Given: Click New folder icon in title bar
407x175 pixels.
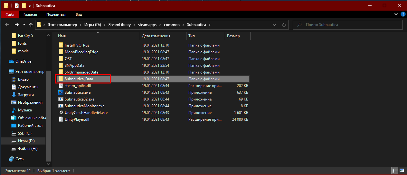Looking at the screenshot, I should pyautogui.click(x=24, y=6).
